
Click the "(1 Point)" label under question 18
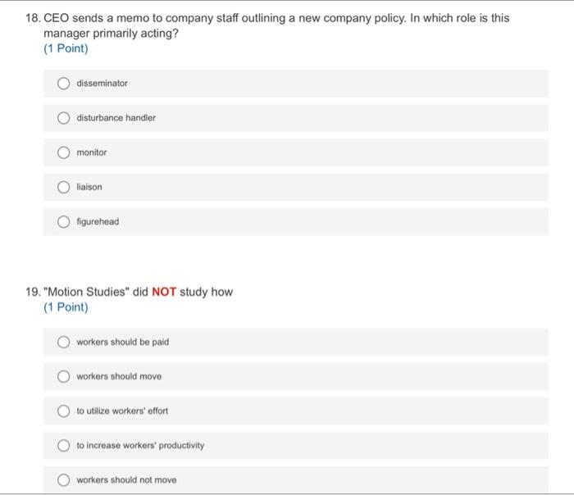point(66,48)
